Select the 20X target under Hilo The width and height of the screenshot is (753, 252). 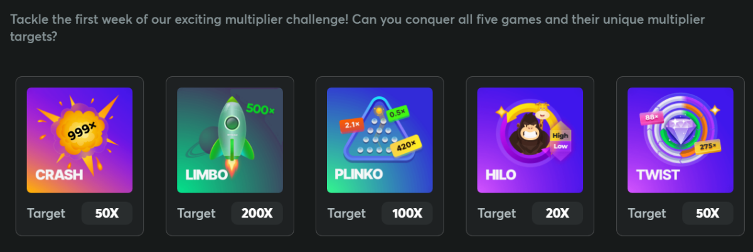[557, 213]
